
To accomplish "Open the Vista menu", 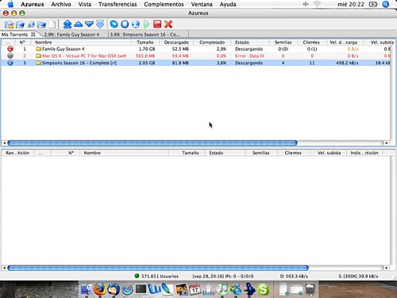I will pyautogui.click(x=85, y=4).
